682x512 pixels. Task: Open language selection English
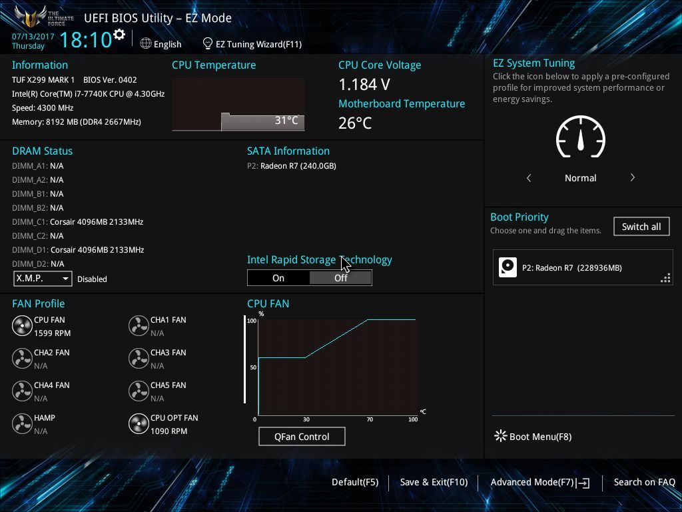click(x=167, y=44)
